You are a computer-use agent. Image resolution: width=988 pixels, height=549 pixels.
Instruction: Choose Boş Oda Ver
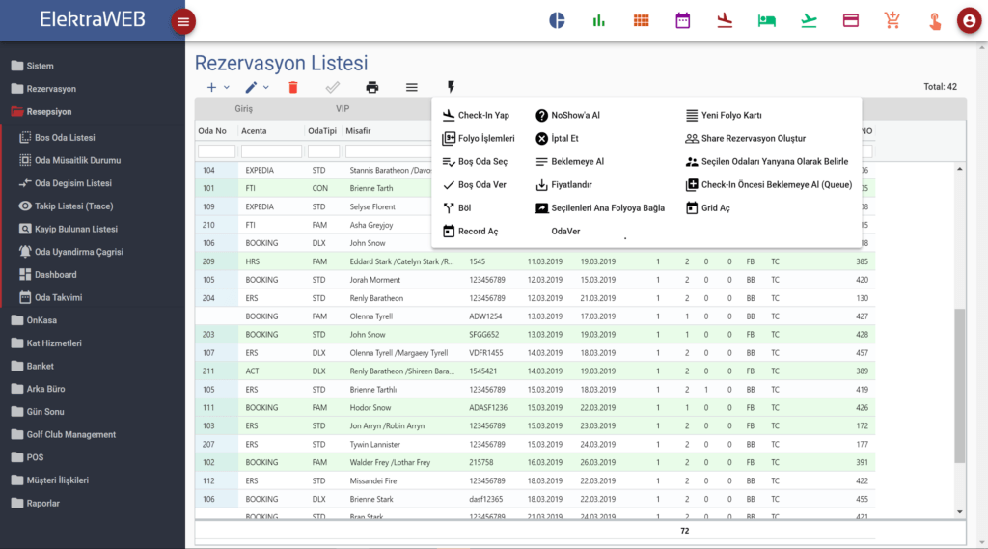[x=474, y=185]
